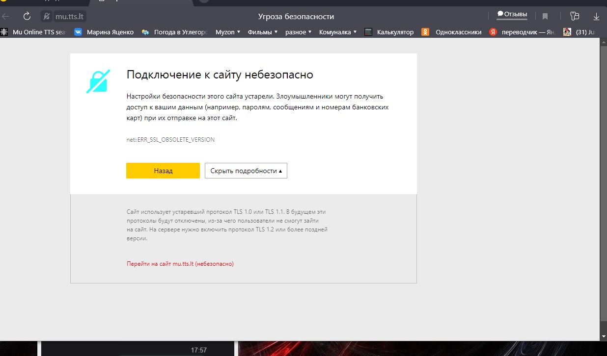Viewport: 607px width, 356px height.
Task: Open the переводчик Яндекс bookmark
Action: click(x=523, y=32)
